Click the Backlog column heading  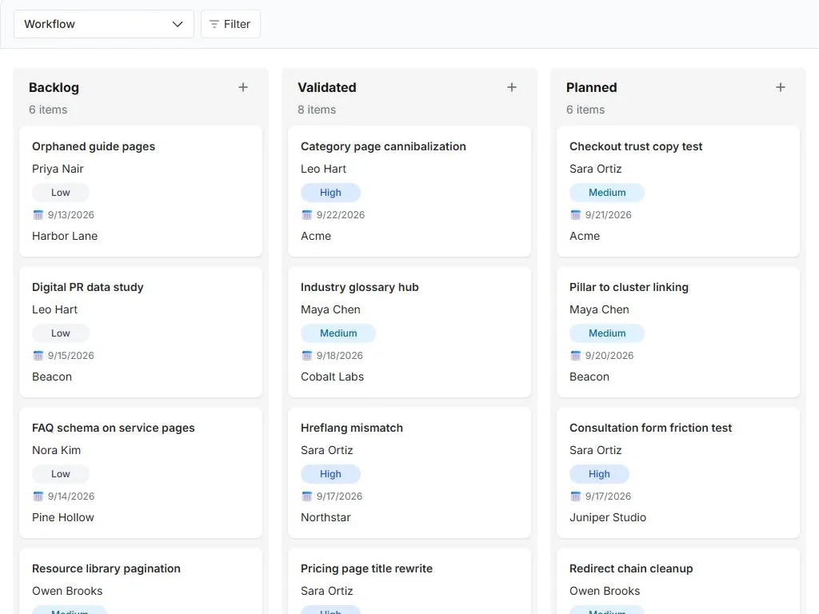coord(54,87)
